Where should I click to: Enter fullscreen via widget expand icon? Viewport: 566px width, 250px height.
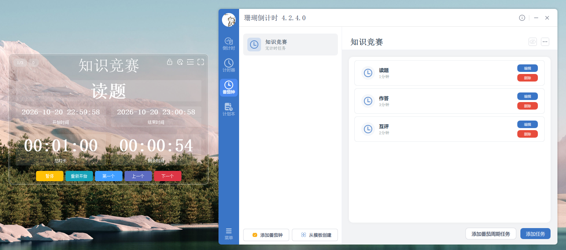(x=201, y=62)
